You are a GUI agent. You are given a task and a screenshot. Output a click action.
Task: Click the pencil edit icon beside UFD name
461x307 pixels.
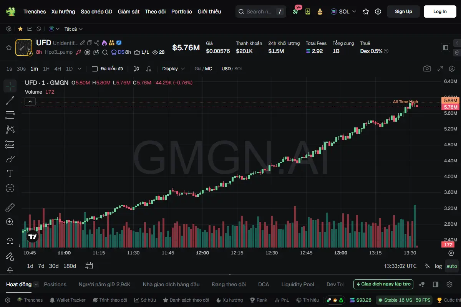(82, 43)
